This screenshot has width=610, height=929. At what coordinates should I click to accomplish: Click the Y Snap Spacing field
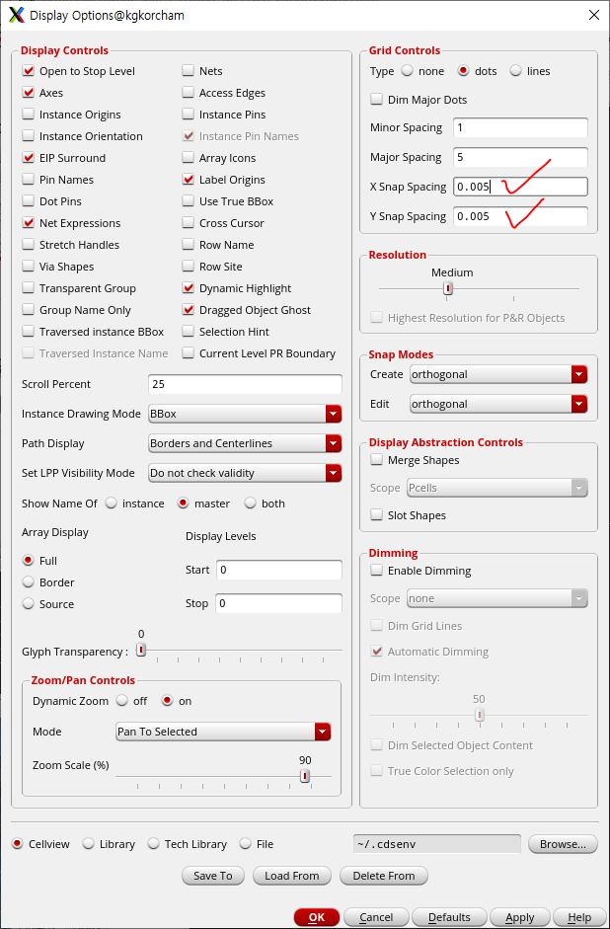point(520,216)
